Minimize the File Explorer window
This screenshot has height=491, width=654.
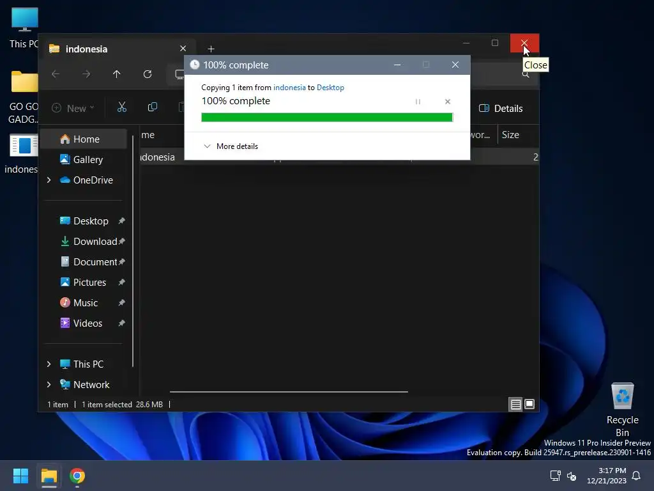click(x=466, y=43)
